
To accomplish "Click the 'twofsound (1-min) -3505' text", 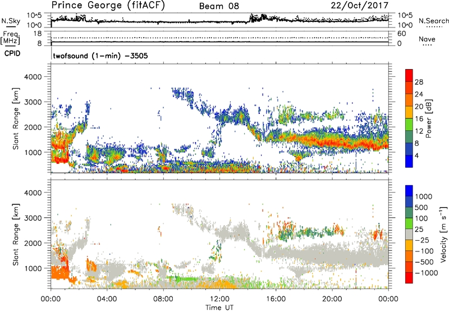I will point(100,56).
